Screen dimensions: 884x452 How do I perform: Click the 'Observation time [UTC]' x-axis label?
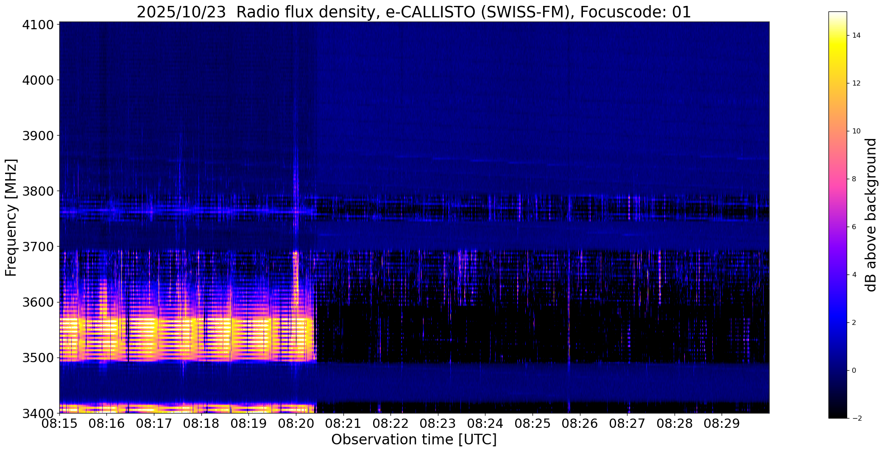[414, 440]
